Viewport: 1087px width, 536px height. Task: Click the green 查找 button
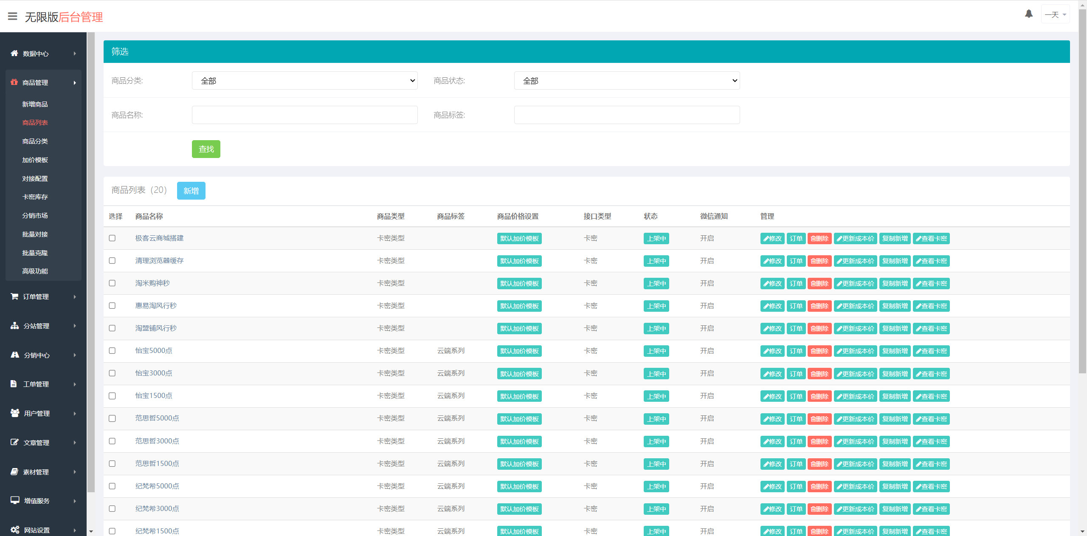coord(206,149)
